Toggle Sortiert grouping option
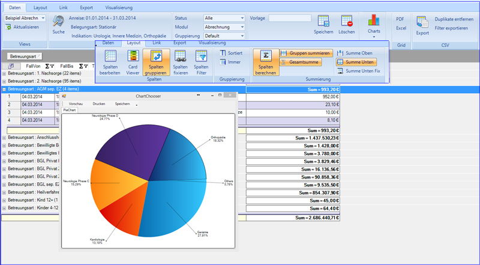This screenshot has height=265, width=480. click(231, 53)
